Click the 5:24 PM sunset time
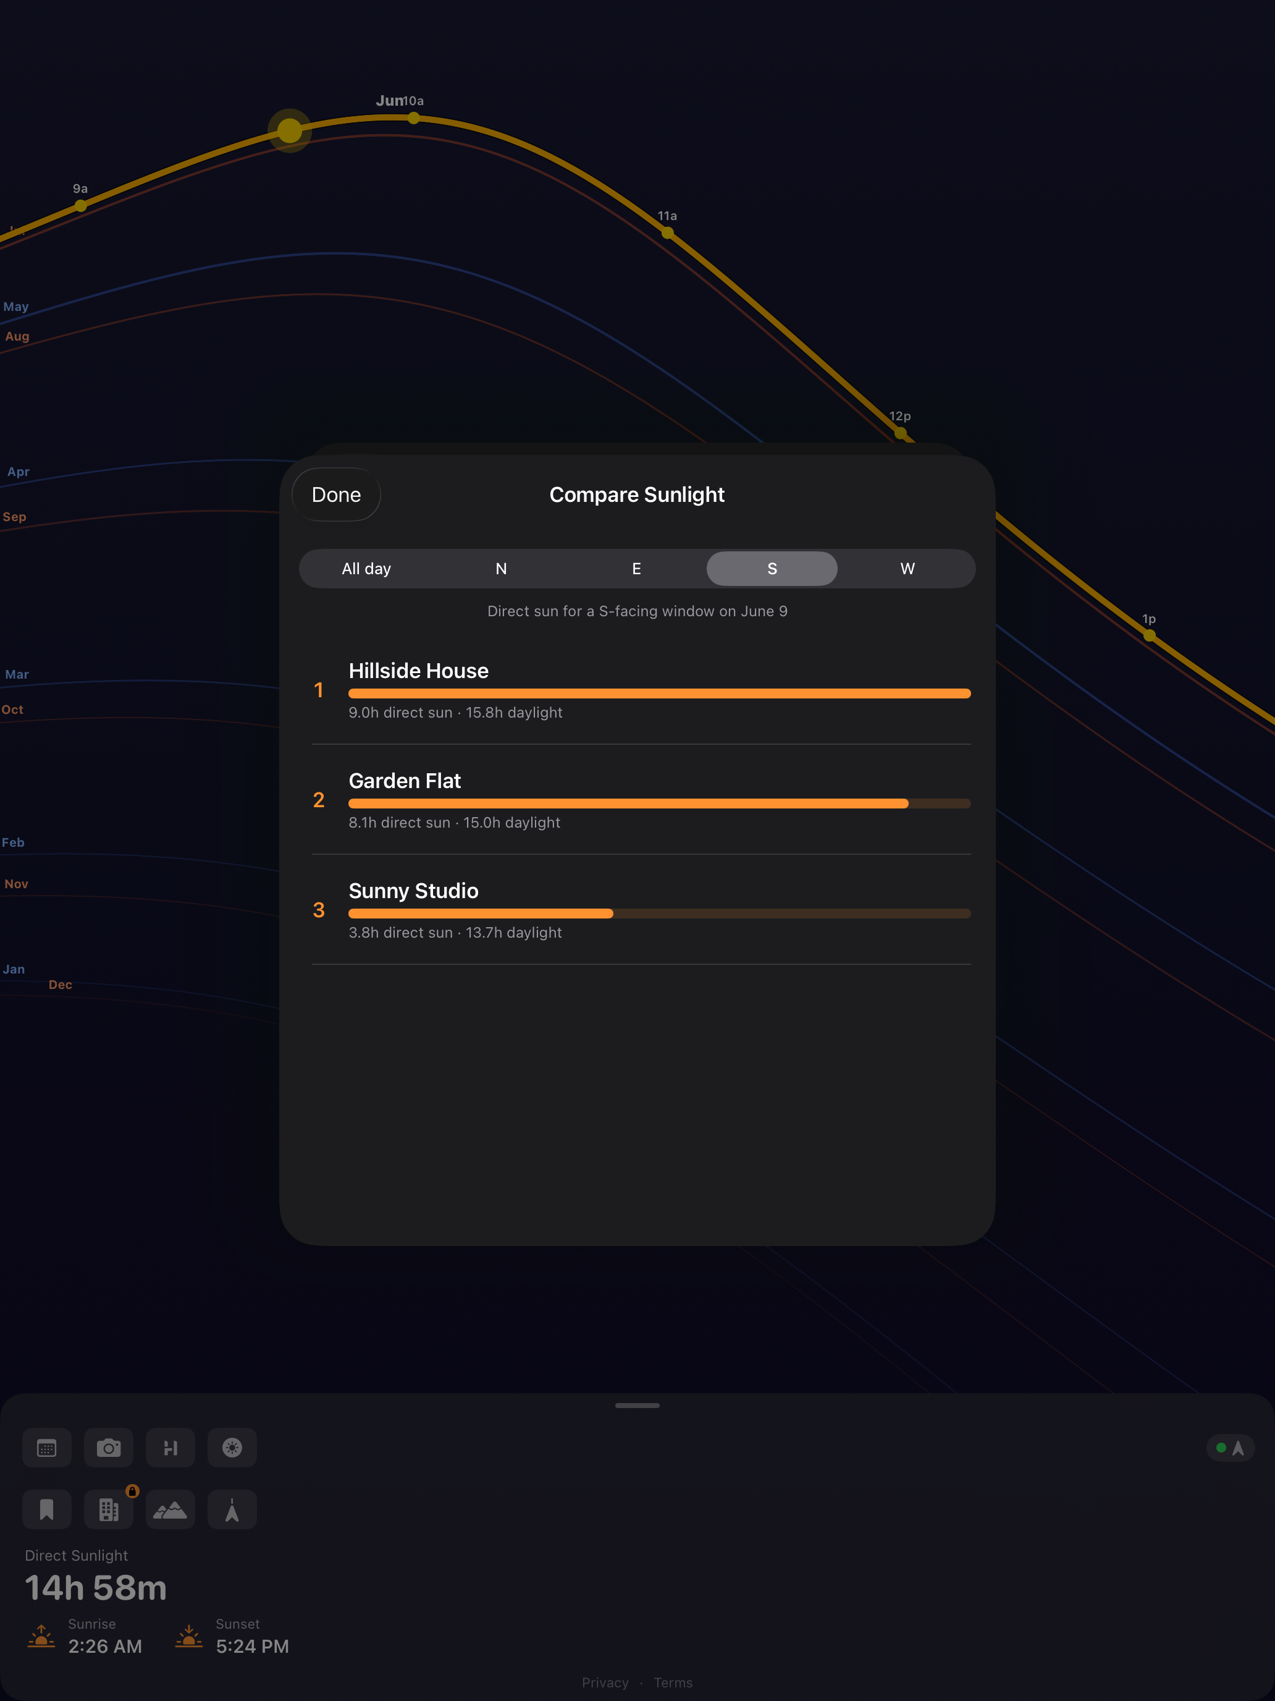The height and width of the screenshot is (1701, 1275). pos(253,1647)
